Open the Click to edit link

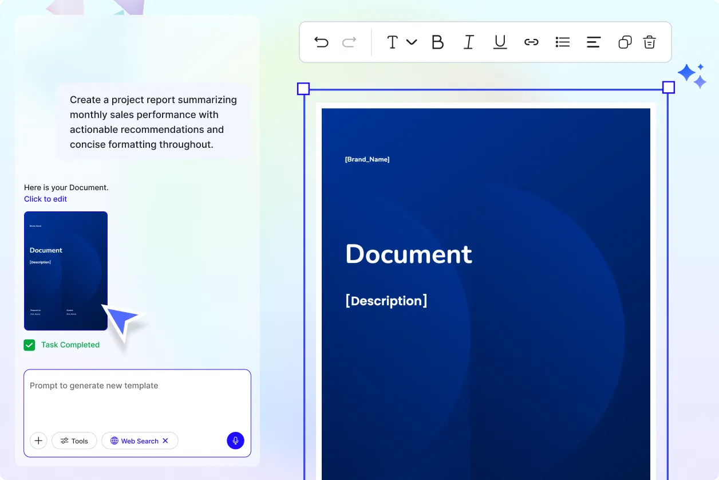[45, 199]
